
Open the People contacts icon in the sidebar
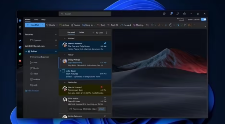[x=20, y=34]
